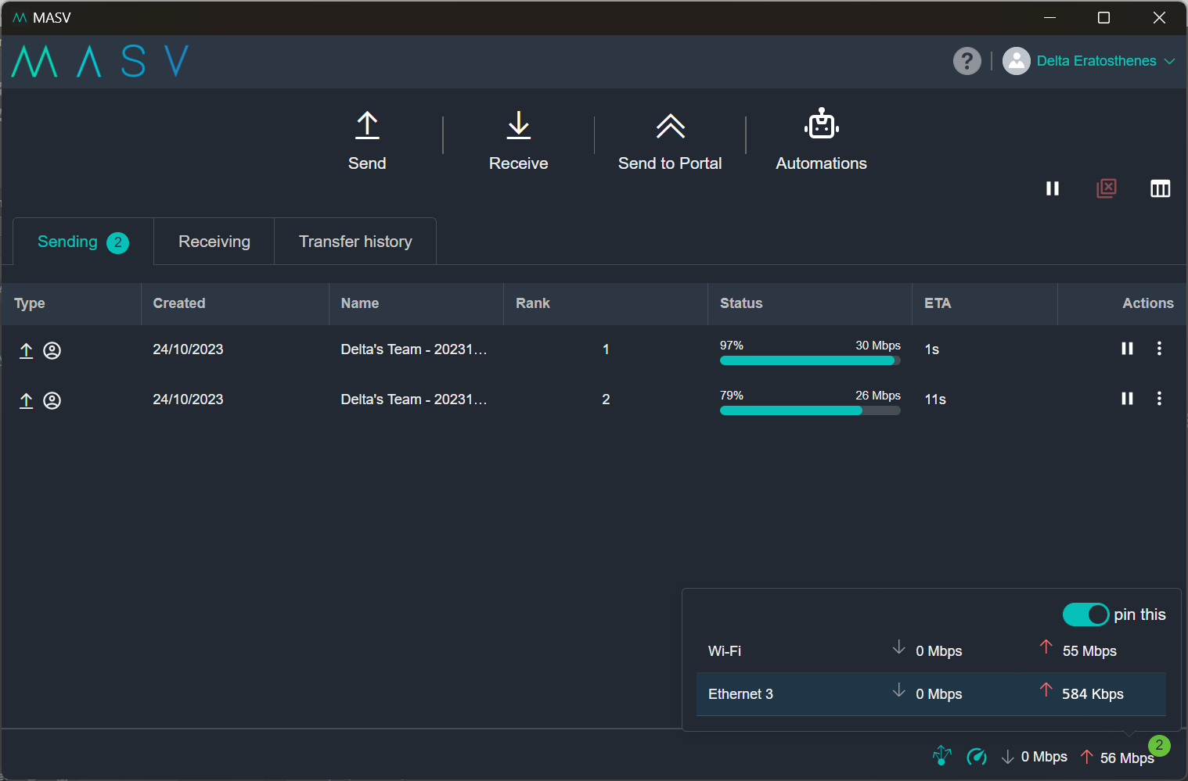Pause all transfers using the top pause button
The width and height of the screenshot is (1188, 781).
pos(1053,188)
